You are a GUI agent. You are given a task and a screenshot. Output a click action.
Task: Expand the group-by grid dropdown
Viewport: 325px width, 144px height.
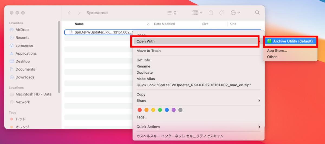click(197, 13)
